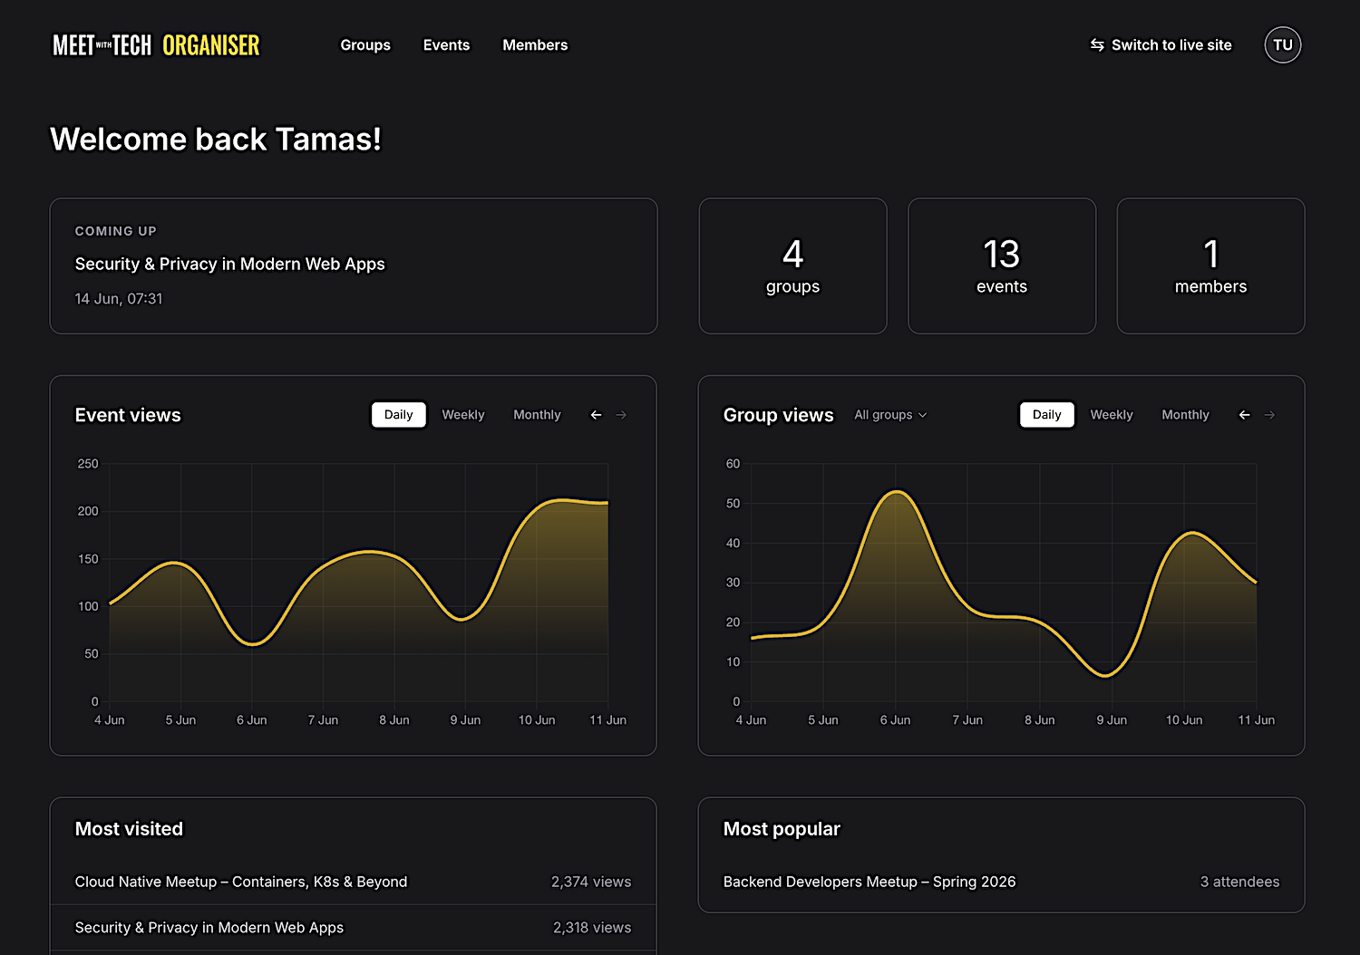Select Monthly in Group views

(x=1185, y=415)
